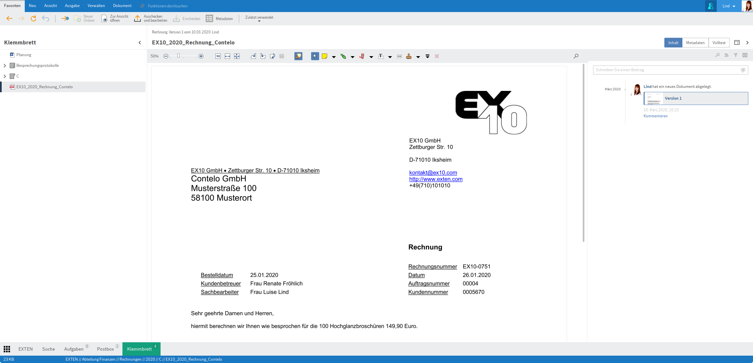Open the Lind user menu dropdown

[729, 6]
